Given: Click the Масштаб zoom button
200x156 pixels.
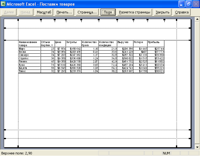Looking at the screenshot, I should point(44,12).
